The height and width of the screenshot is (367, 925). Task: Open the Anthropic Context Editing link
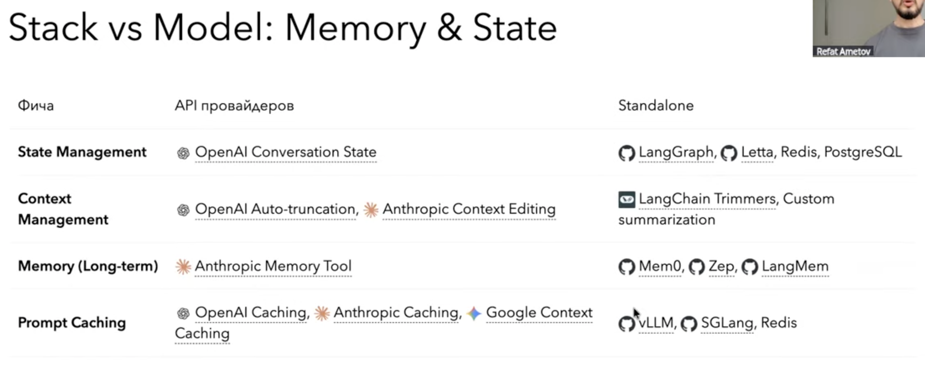(x=469, y=209)
